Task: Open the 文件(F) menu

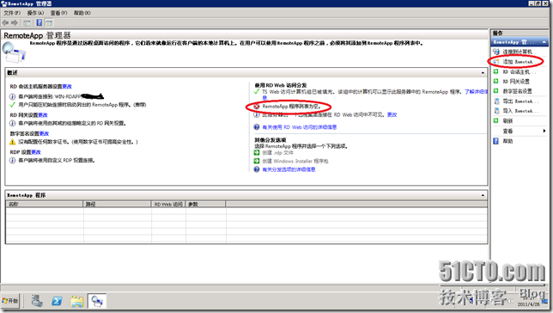Action: coord(12,13)
